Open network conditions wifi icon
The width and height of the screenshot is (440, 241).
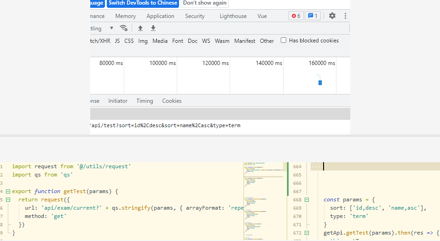pos(123,28)
